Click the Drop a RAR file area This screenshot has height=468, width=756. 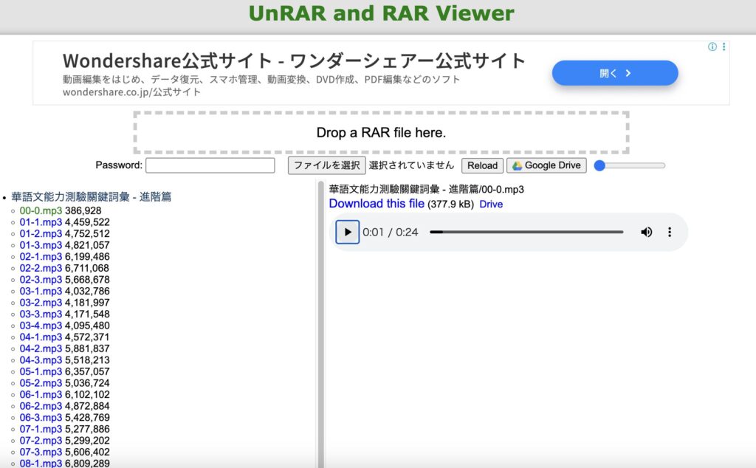pos(381,133)
